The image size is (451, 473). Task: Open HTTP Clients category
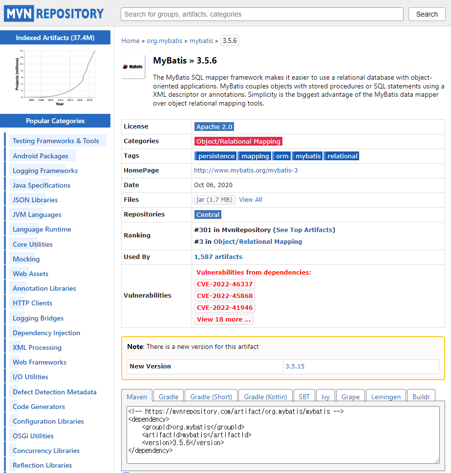tap(33, 303)
